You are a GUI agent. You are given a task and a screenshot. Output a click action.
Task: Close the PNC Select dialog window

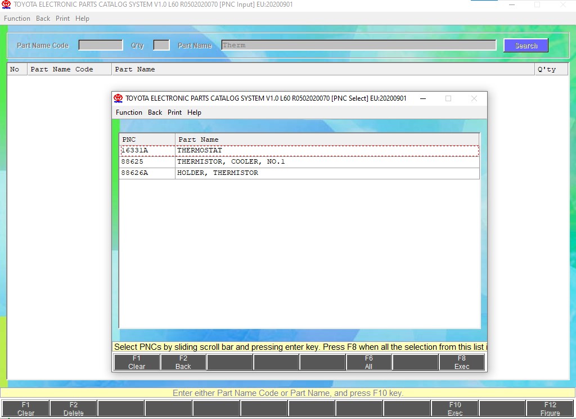point(474,98)
